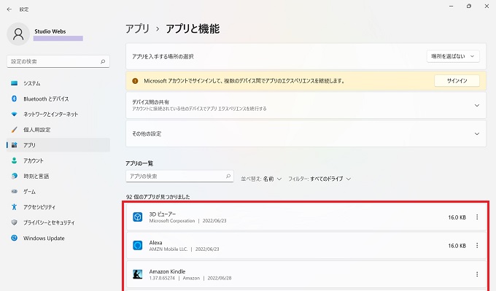Open the more options menu for Alexa
The height and width of the screenshot is (291, 496).
pyautogui.click(x=477, y=246)
